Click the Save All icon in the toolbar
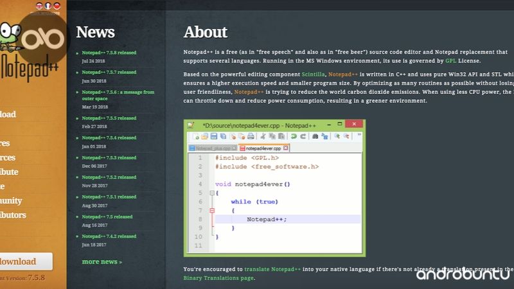This screenshot has width=514, height=289. point(223,136)
